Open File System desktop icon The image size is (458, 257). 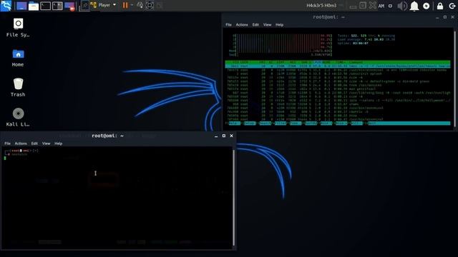click(x=18, y=28)
